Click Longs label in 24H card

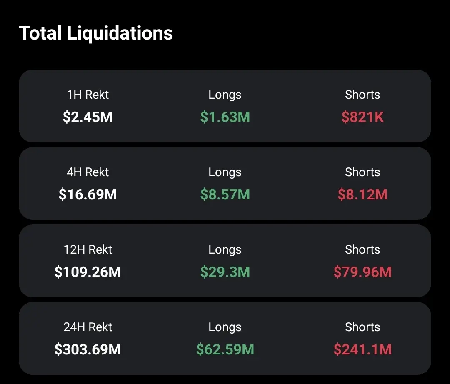pos(225,327)
